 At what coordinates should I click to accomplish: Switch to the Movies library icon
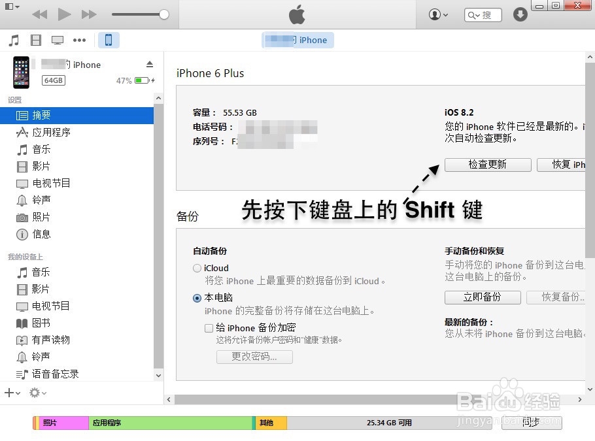pos(36,40)
